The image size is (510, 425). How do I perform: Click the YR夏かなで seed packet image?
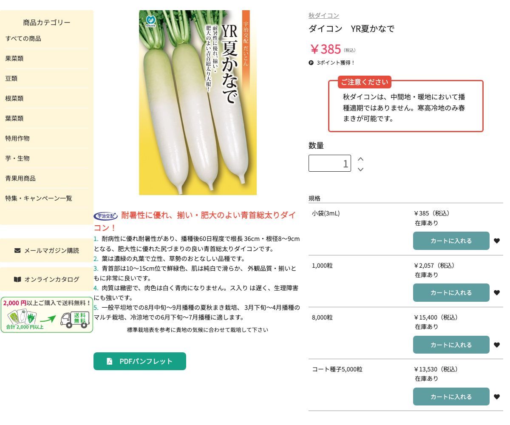(198, 102)
